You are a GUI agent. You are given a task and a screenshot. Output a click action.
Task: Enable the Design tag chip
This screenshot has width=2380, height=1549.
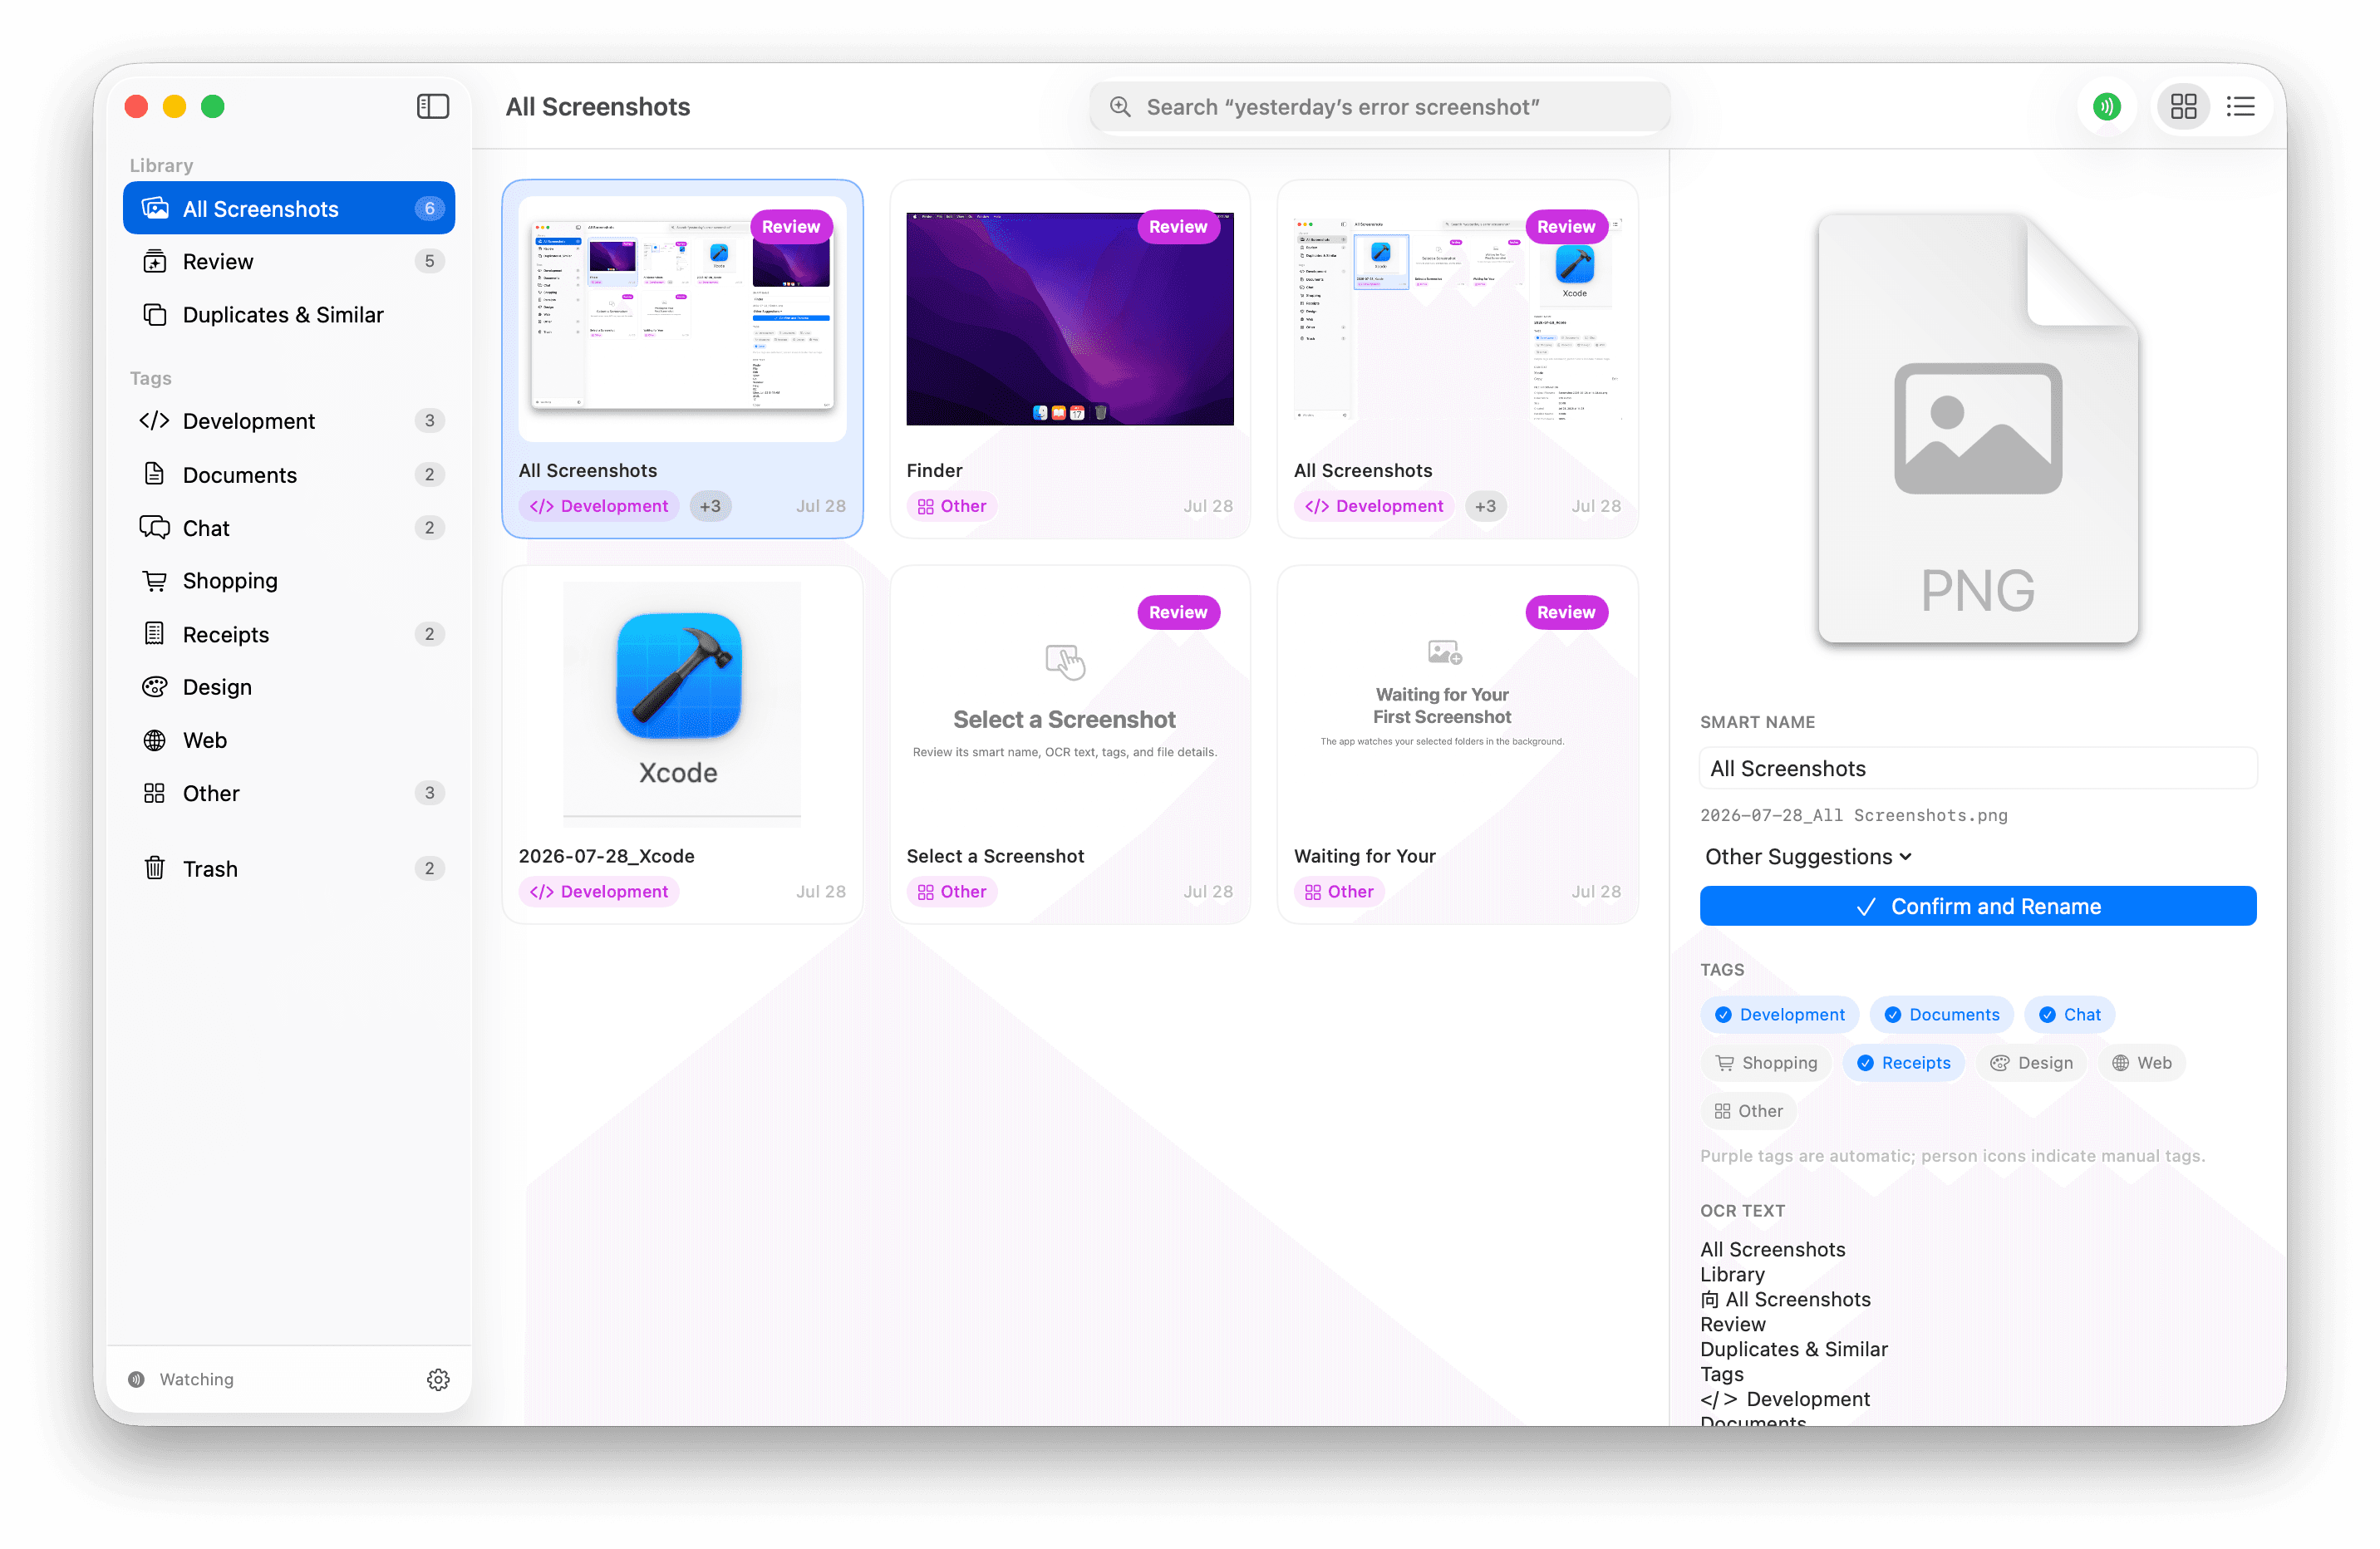pos(2031,1062)
